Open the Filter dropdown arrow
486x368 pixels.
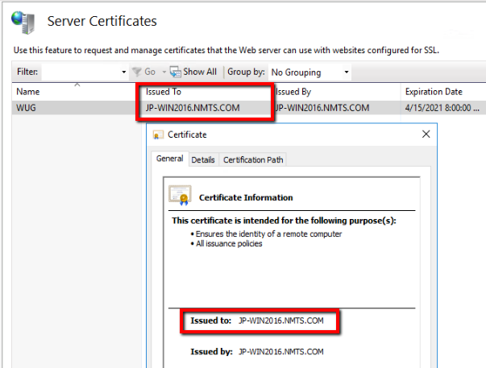pos(123,72)
